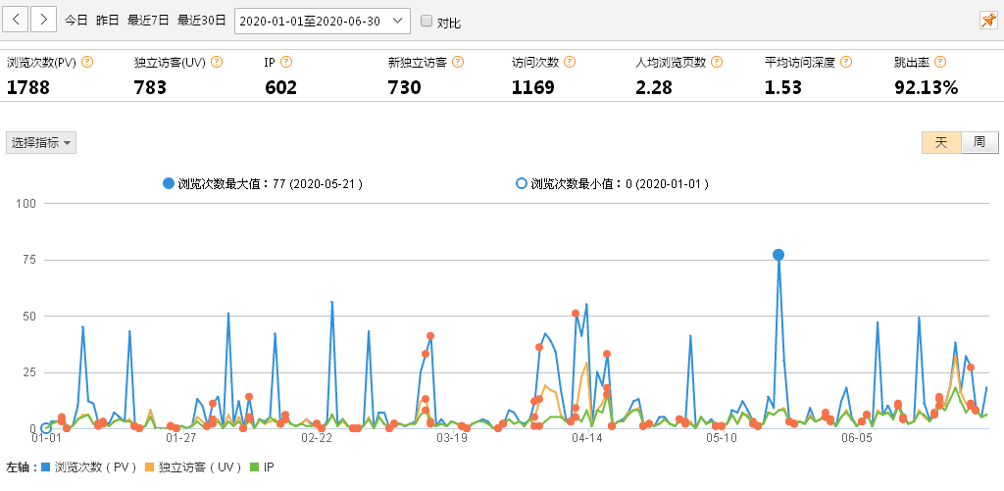Toggle IP legend series
The height and width of the screenshot is (491, 1004).
coord(261,467)
